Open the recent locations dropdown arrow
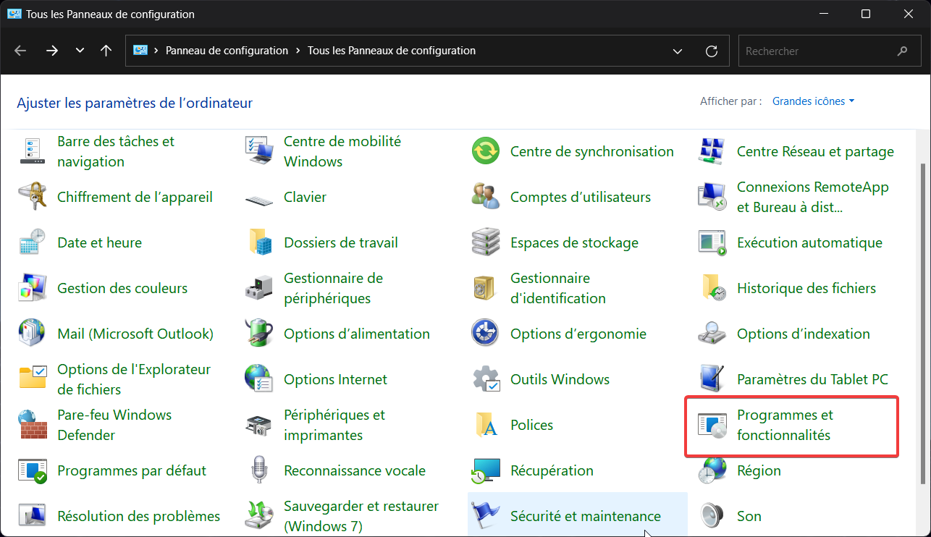931x537 pixels. (80, 51)
